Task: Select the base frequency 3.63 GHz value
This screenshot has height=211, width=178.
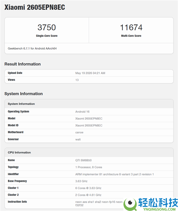Action: 81,181
